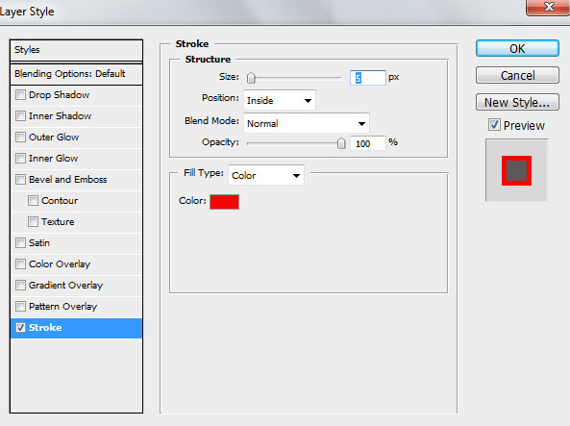Click the Size slider handle

coord(251,78)
